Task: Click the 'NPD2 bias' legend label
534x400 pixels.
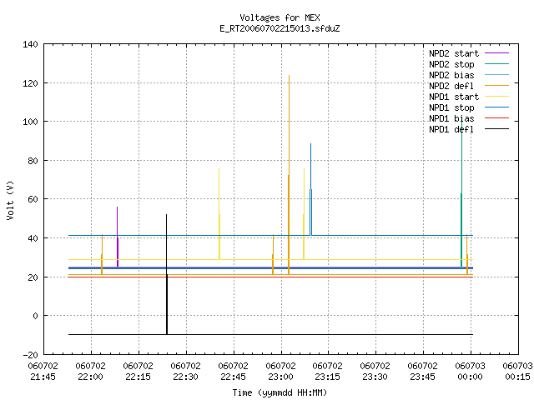Action: pyautogui.click(x=451, y=75)
